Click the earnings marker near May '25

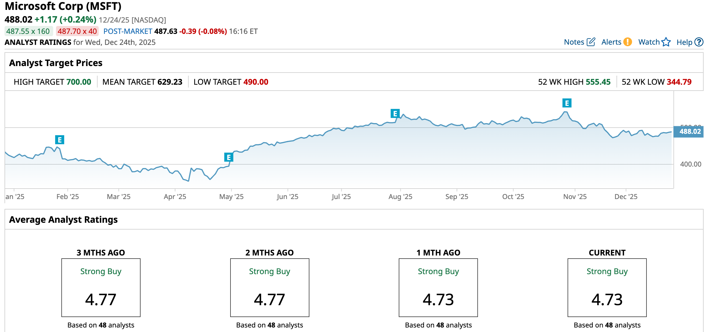(229, 157)
